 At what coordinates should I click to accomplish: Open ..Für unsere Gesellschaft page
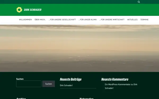[62, 20]
